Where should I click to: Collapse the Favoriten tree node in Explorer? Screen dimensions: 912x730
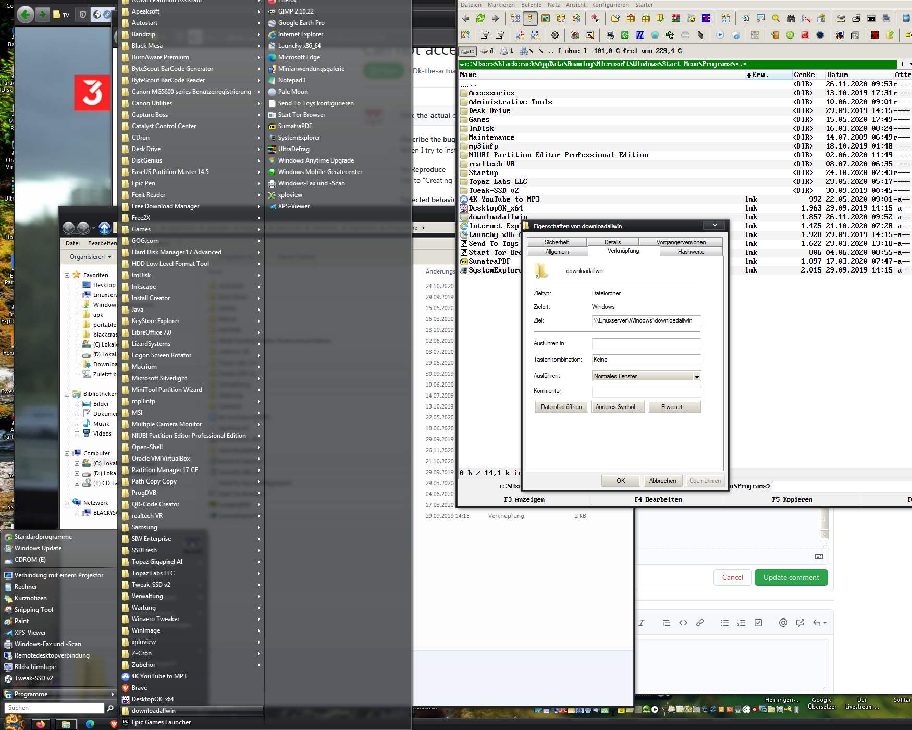[x=67, y=275]
